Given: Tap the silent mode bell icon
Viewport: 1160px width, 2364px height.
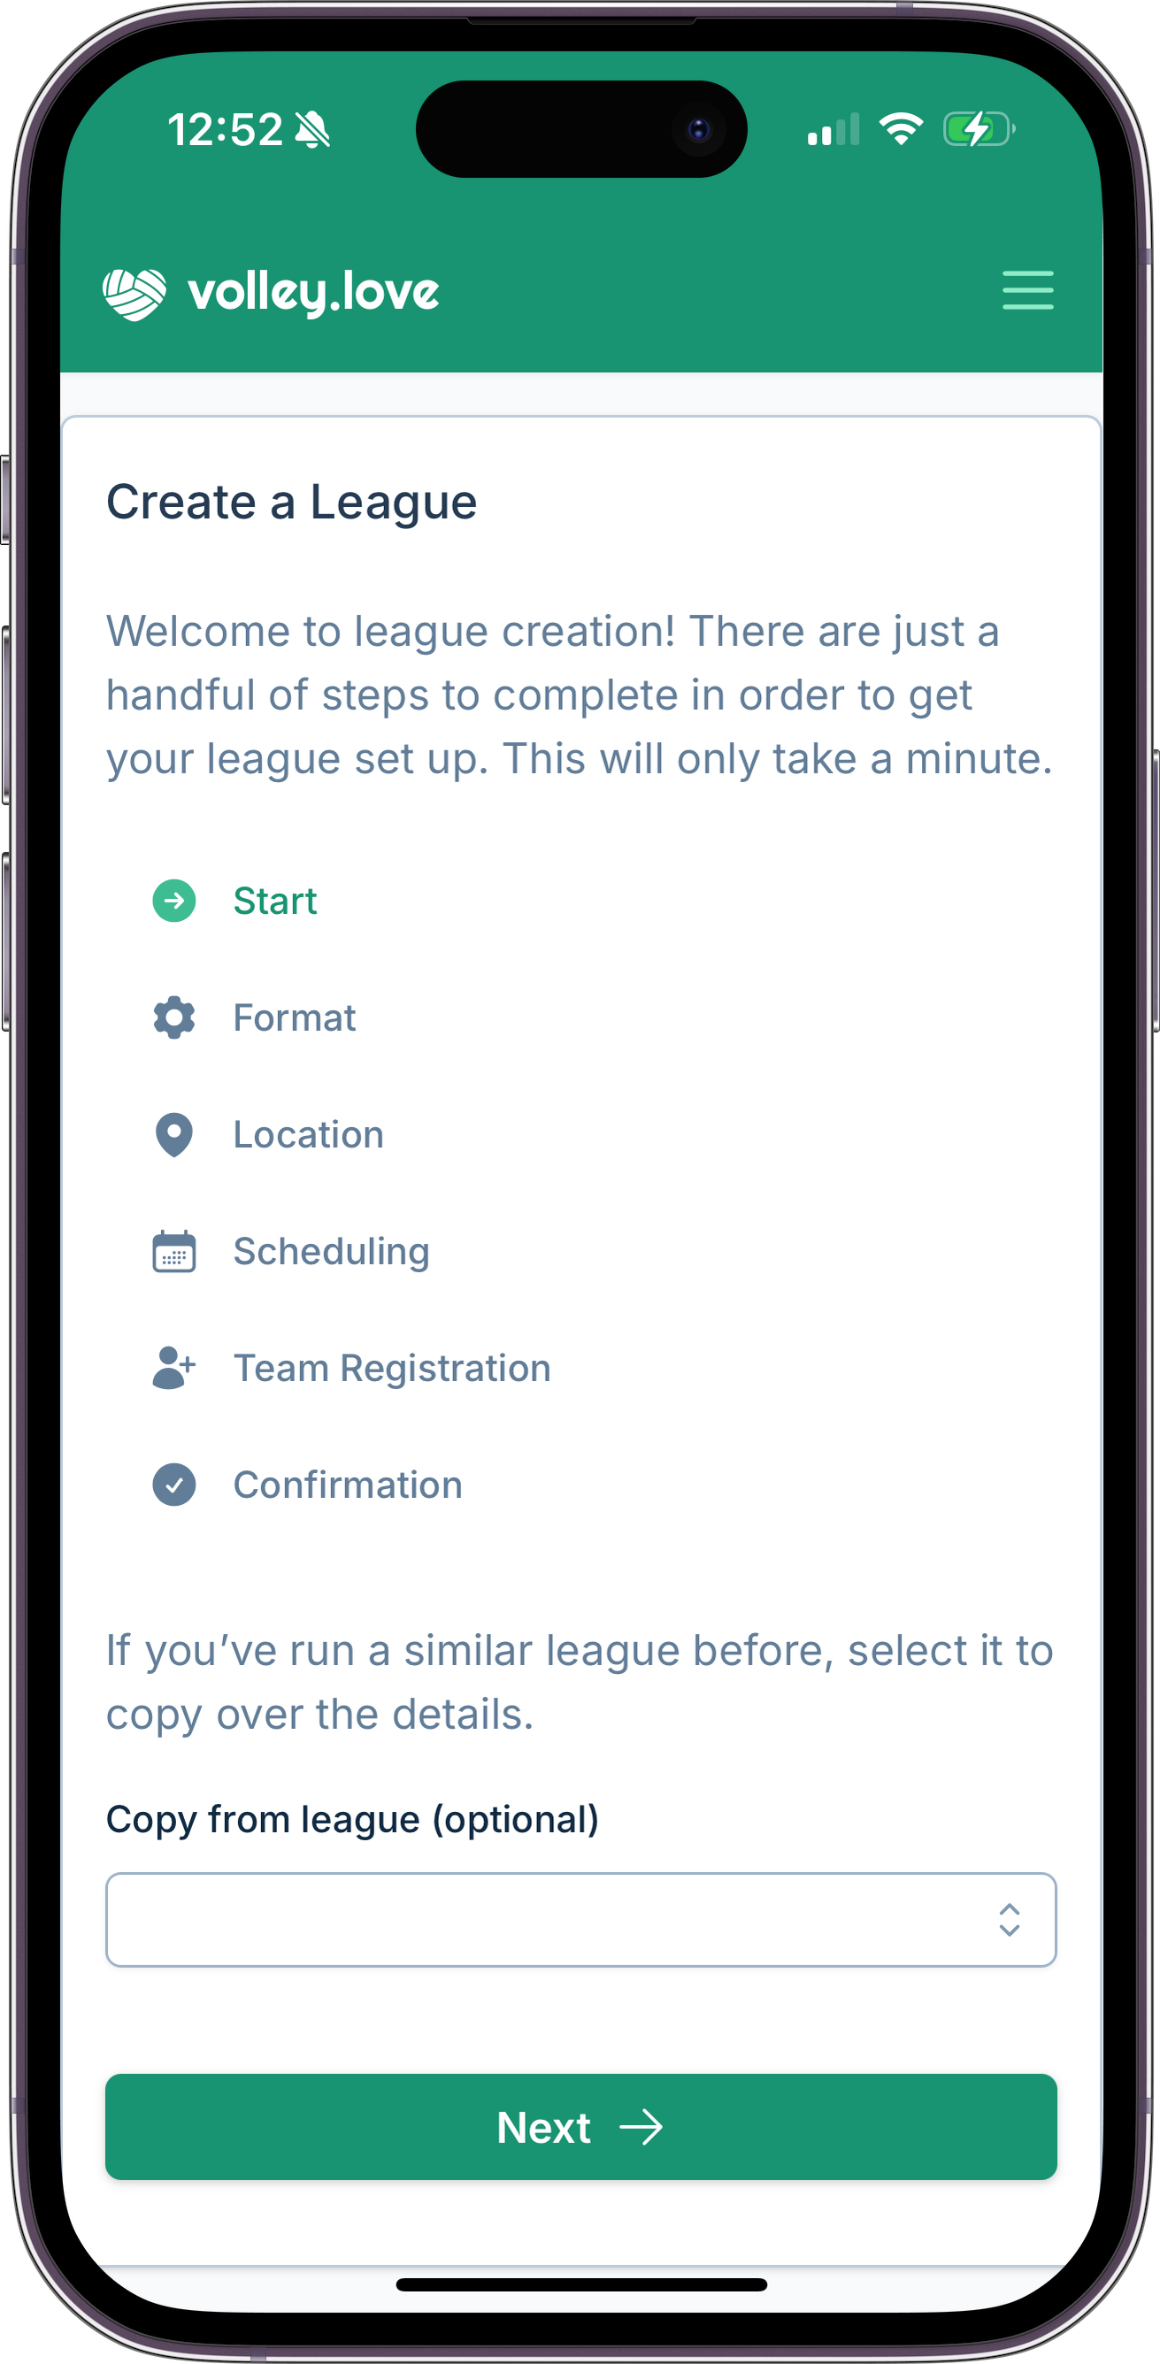Looking at the screenshot, I should click(x=313, y=130).
